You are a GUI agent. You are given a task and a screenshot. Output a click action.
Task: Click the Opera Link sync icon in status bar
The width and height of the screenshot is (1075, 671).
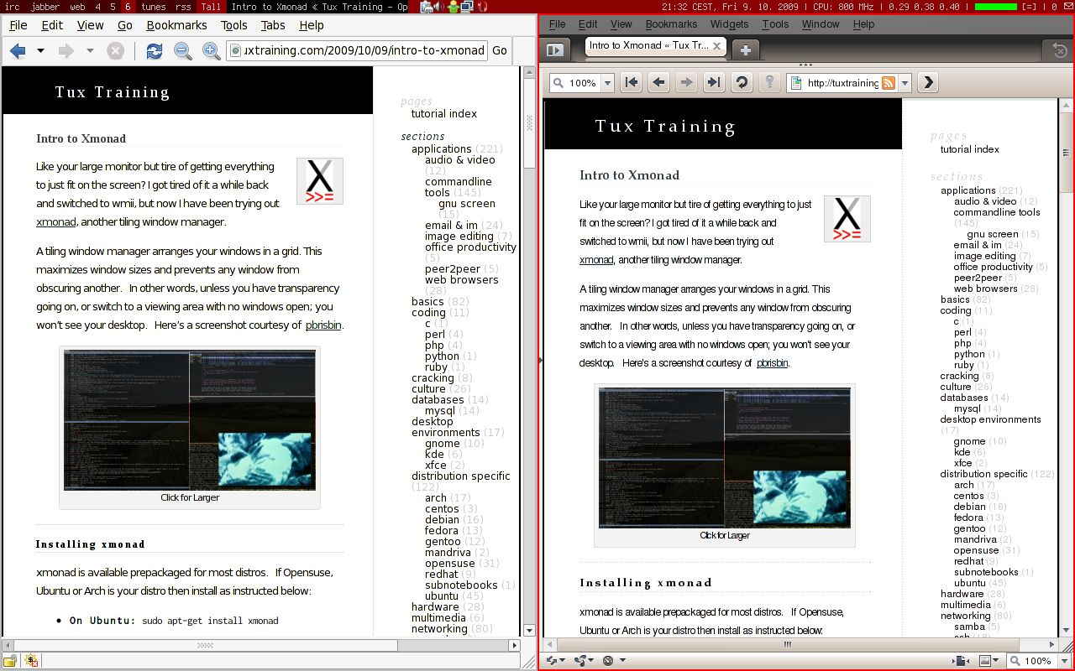point(553,660)
